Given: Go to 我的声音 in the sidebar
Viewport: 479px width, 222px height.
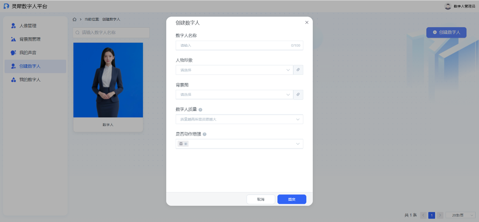Looking at the screenshot, I should (x=27, y=53).
